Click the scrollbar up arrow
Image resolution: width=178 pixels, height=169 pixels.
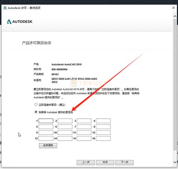[x=175, y=16]
